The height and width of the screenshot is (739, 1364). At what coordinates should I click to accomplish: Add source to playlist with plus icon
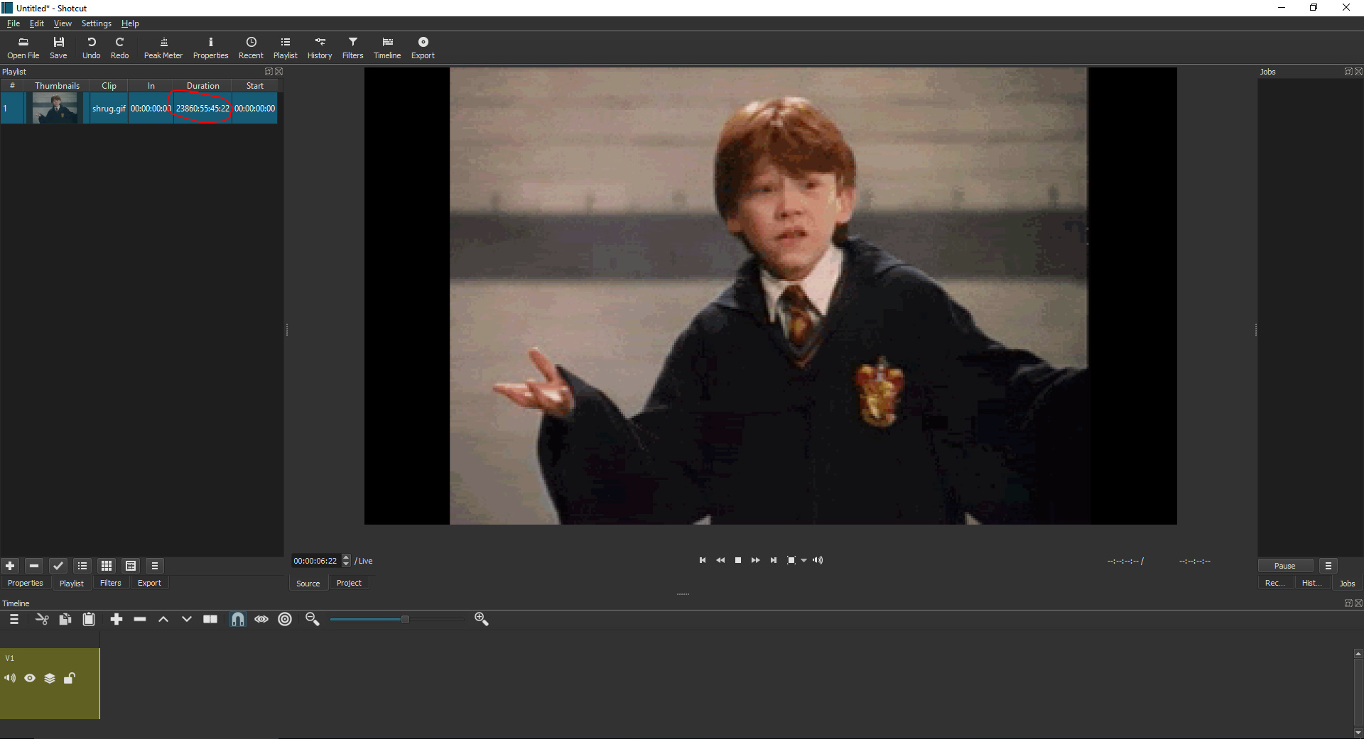(10, 566)
